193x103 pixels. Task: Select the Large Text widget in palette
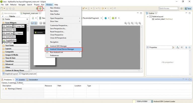tap(19, 26)
